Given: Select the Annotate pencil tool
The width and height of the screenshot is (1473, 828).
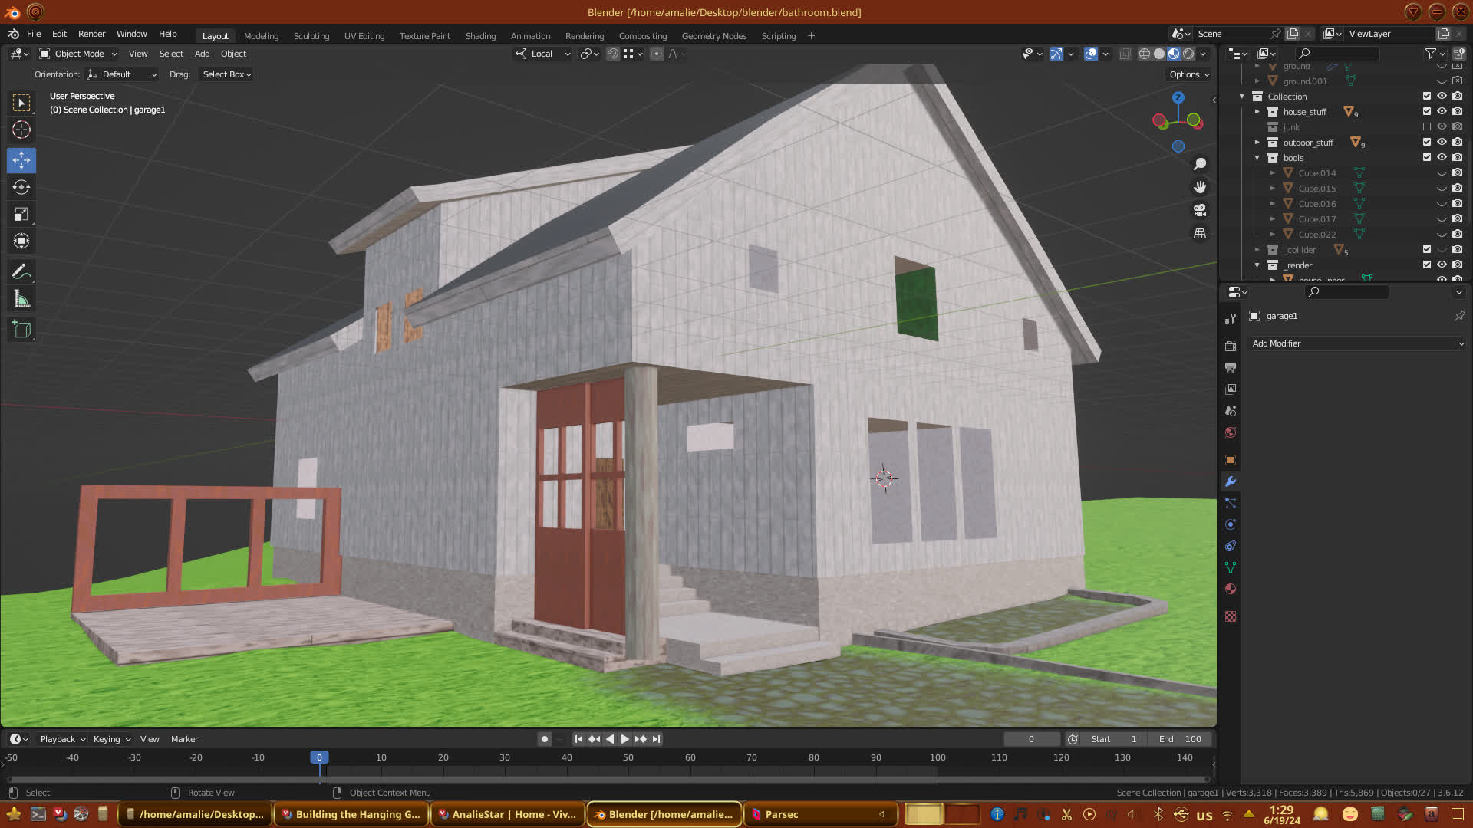Looking at the screenshot, I should click(x=21, y=272).
